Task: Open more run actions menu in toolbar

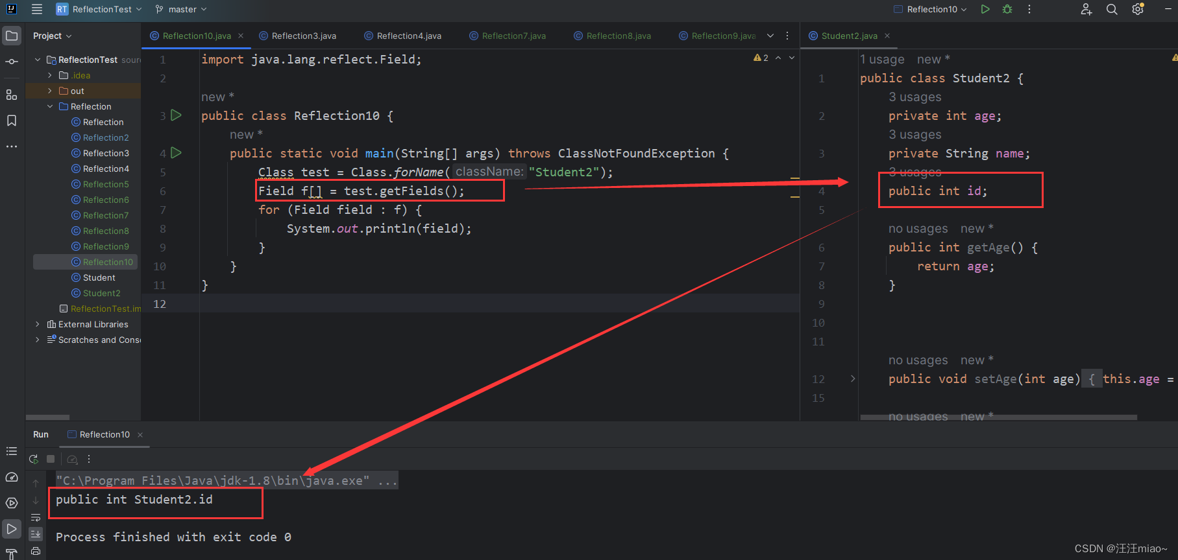Action: (1029, 9)
